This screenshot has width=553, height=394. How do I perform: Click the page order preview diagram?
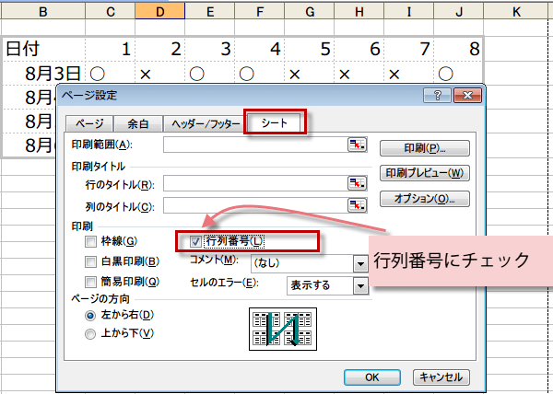pos(283,329)
